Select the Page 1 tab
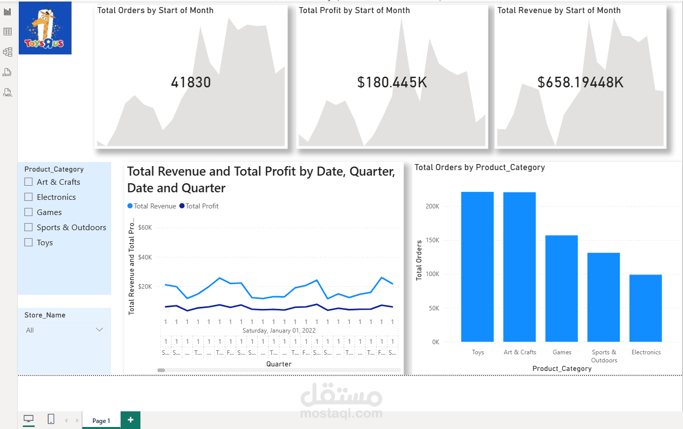The height and width of the screenshot is (429, 683). (101, 420)
